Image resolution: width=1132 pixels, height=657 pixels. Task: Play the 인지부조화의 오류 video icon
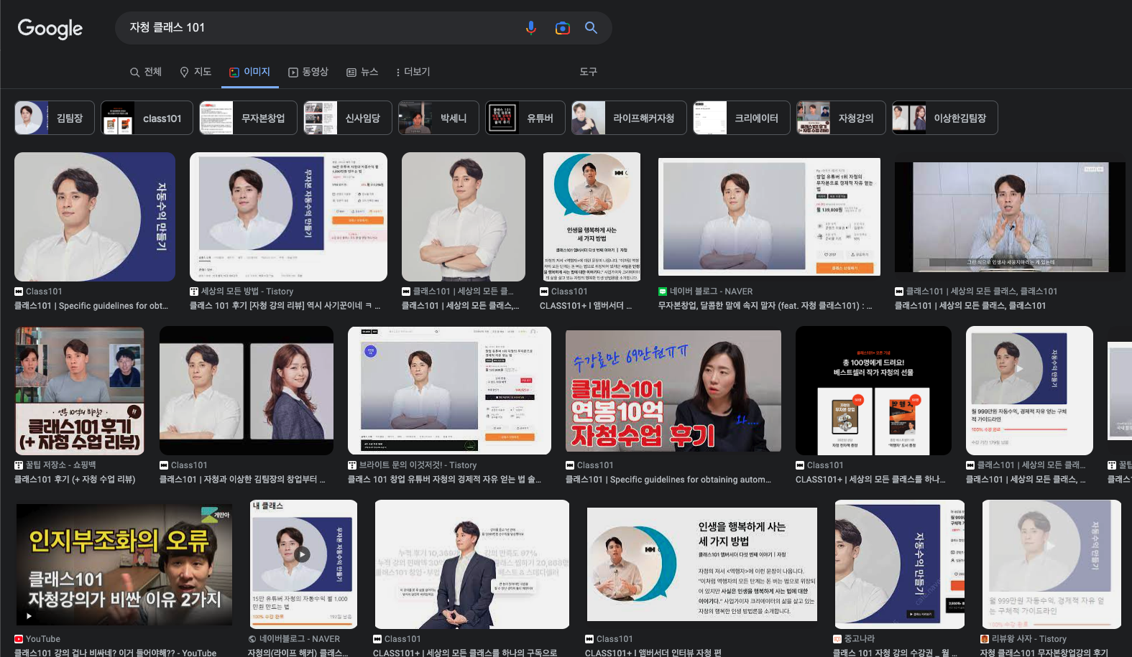pos(29,615)
